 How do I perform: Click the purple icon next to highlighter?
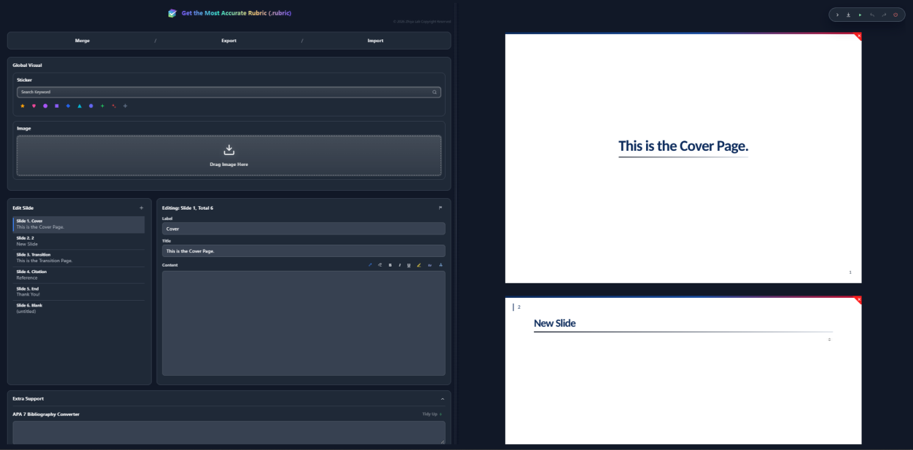click(x=430, y=265)
